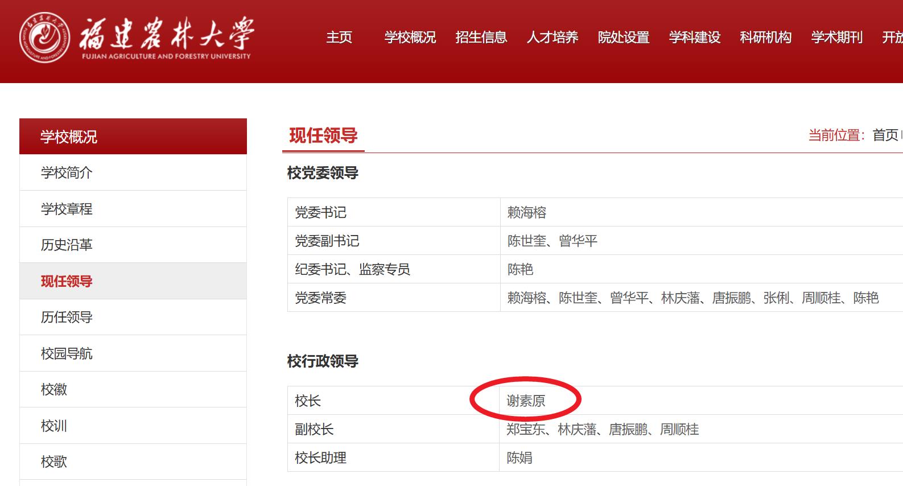Click 校训 in the left sidebar
The height and width of the screenshot is (486, 903).
click(x=54, y=426)
